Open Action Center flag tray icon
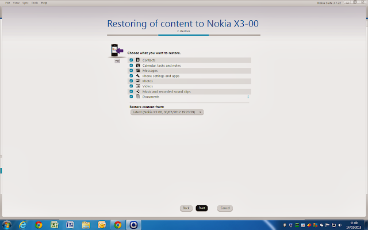Image resolution: width=368 pixels, height=230 pixels. (x=327, y=225)
